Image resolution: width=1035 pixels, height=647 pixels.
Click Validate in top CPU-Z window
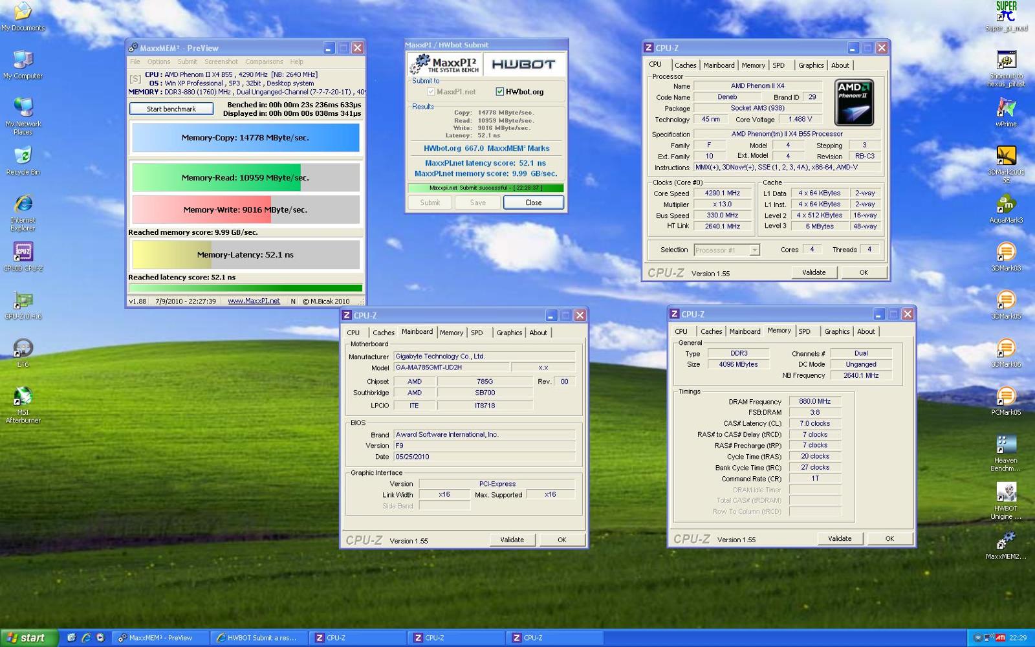[x=814, y=272]
